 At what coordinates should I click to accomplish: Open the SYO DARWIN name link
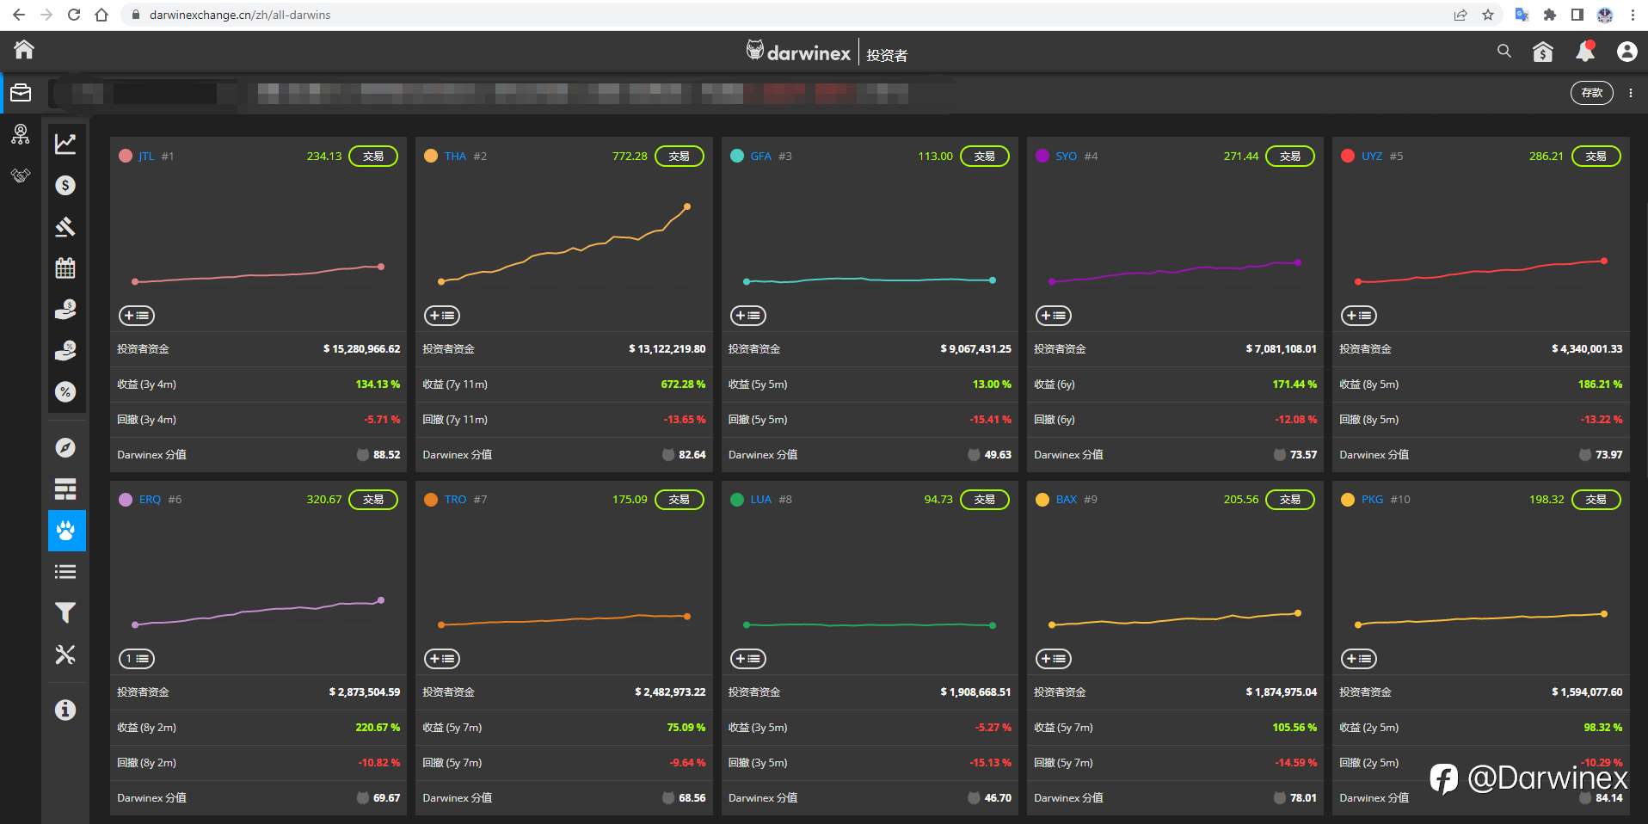pos(1067,157)
